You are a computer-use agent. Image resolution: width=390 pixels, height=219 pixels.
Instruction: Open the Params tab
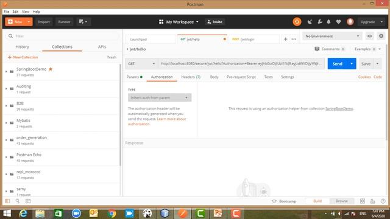[x=134, y=77]
